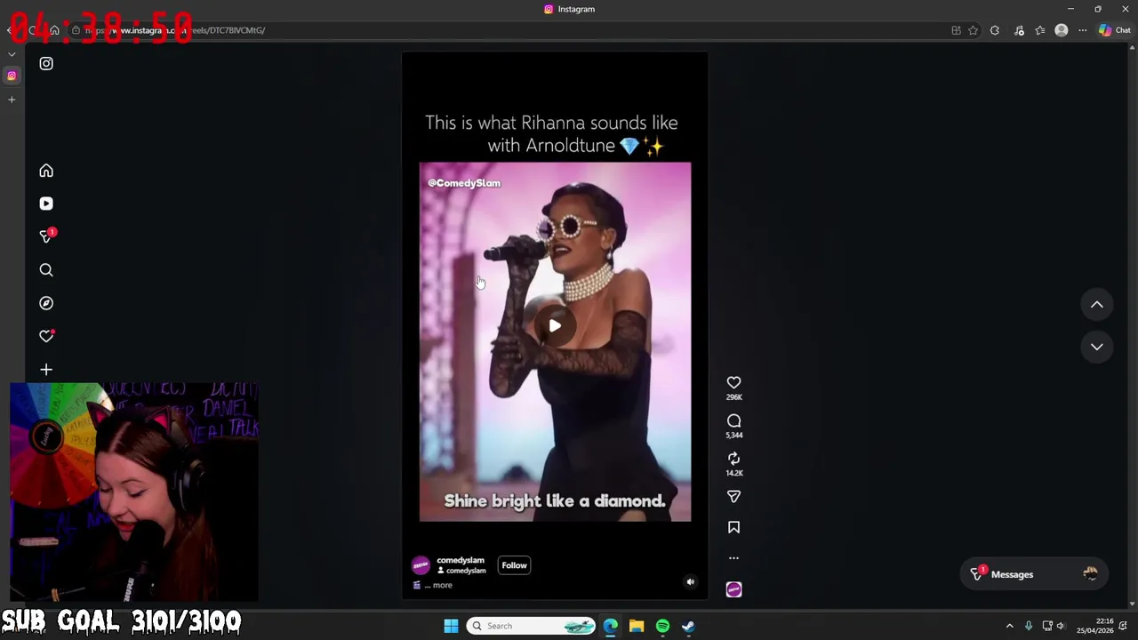Open Microsoft Edge from taskbar
The height and width of the screenshot is (640, 1138).
[x=611, y=626]
